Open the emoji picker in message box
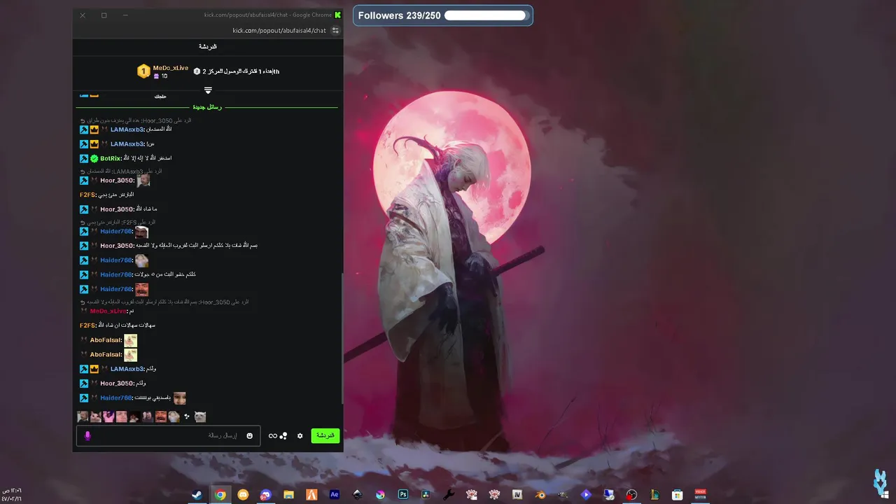The height and width of the screenshot is (504, 896). [249, 435]
